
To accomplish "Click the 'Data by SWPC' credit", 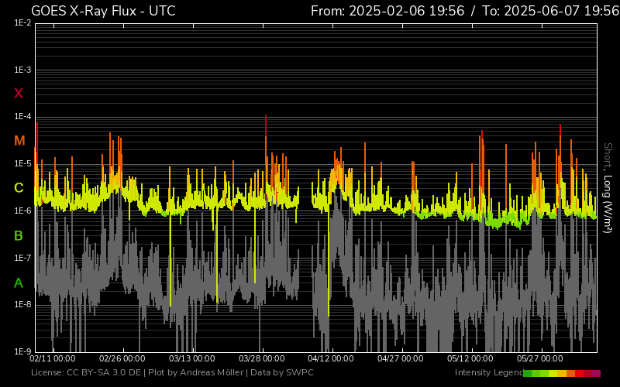I will 282,372.
